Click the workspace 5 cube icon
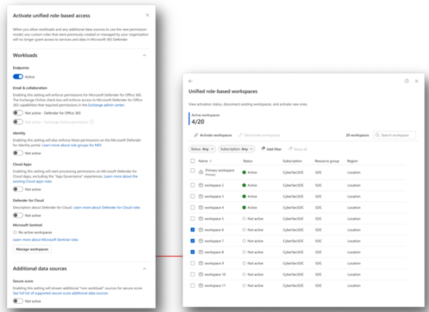429x312 pixels. [x=201, y=219]
